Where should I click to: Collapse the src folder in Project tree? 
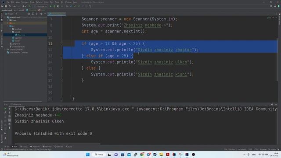click(8, 26)
